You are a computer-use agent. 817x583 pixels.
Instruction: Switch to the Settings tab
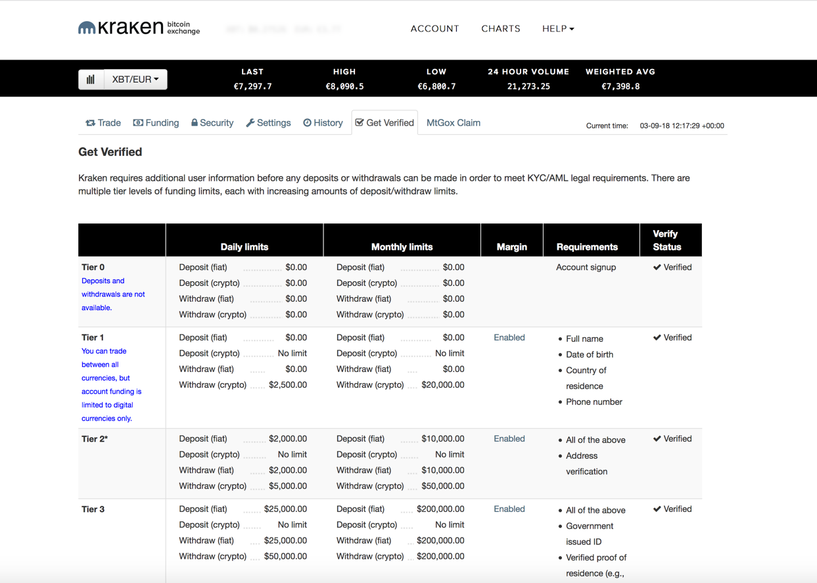pyautogui.click(x=268, y=123)
